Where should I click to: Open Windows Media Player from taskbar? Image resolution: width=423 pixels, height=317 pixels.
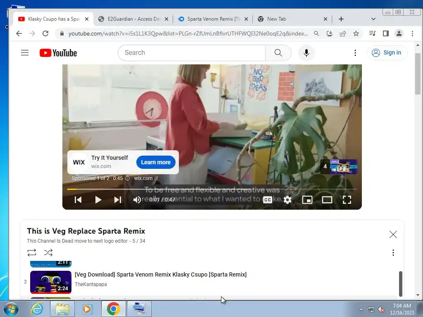[x=88, y=309]
